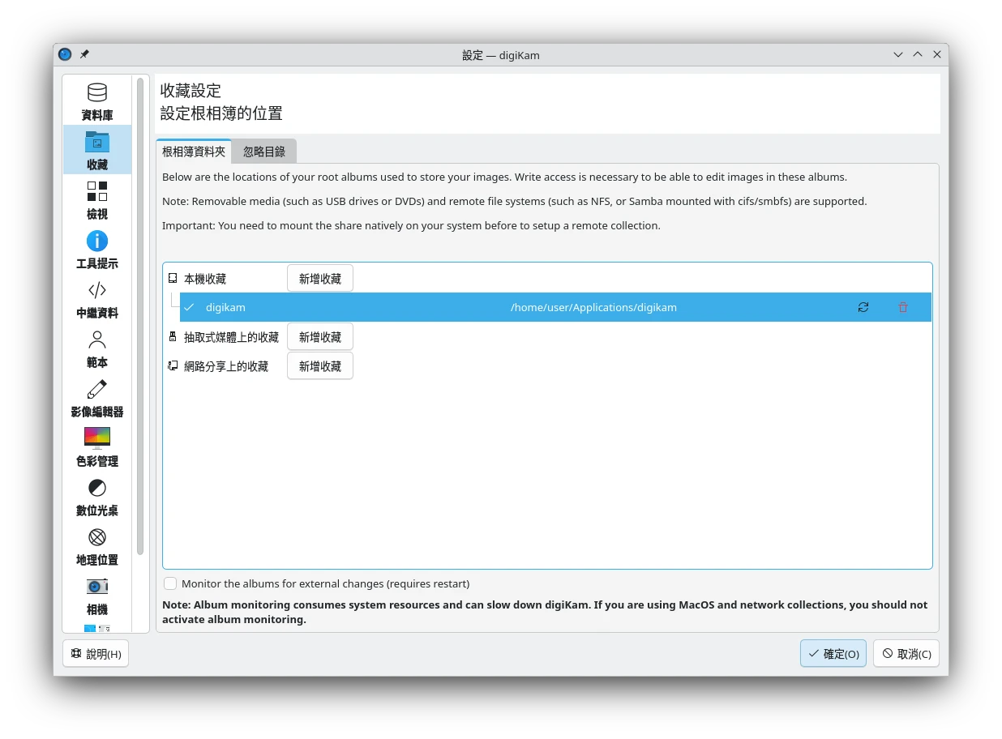Click 新增收藏 next to 抽取式媒體上的收藏
Viewport: 1002px width, 739px height.
pyautogui.click(x=320, y=336)
